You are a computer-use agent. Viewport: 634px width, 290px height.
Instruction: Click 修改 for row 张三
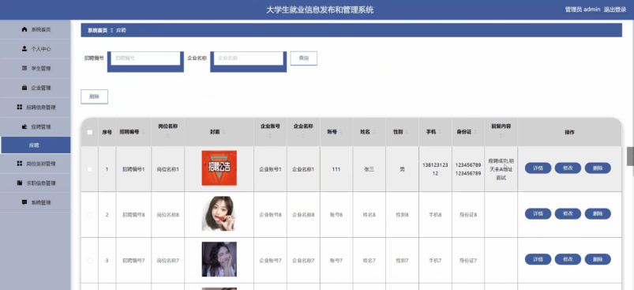[x=568, y=168]
